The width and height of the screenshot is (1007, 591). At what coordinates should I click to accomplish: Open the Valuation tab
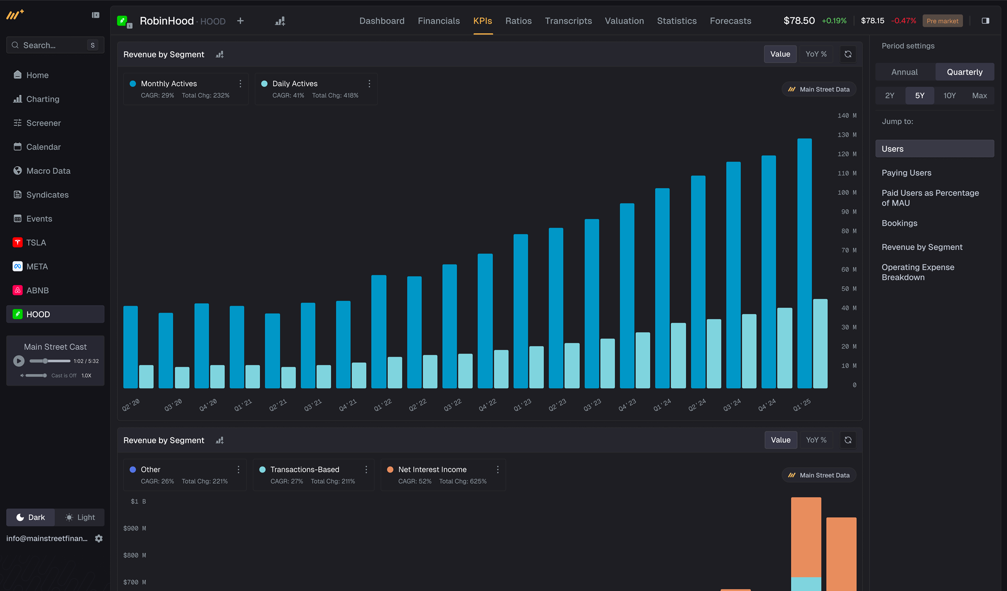pyautogui.click(x=624, y=21)
